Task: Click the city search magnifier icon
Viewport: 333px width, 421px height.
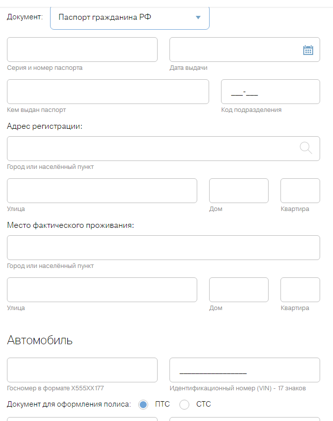Action: [306, 148]
